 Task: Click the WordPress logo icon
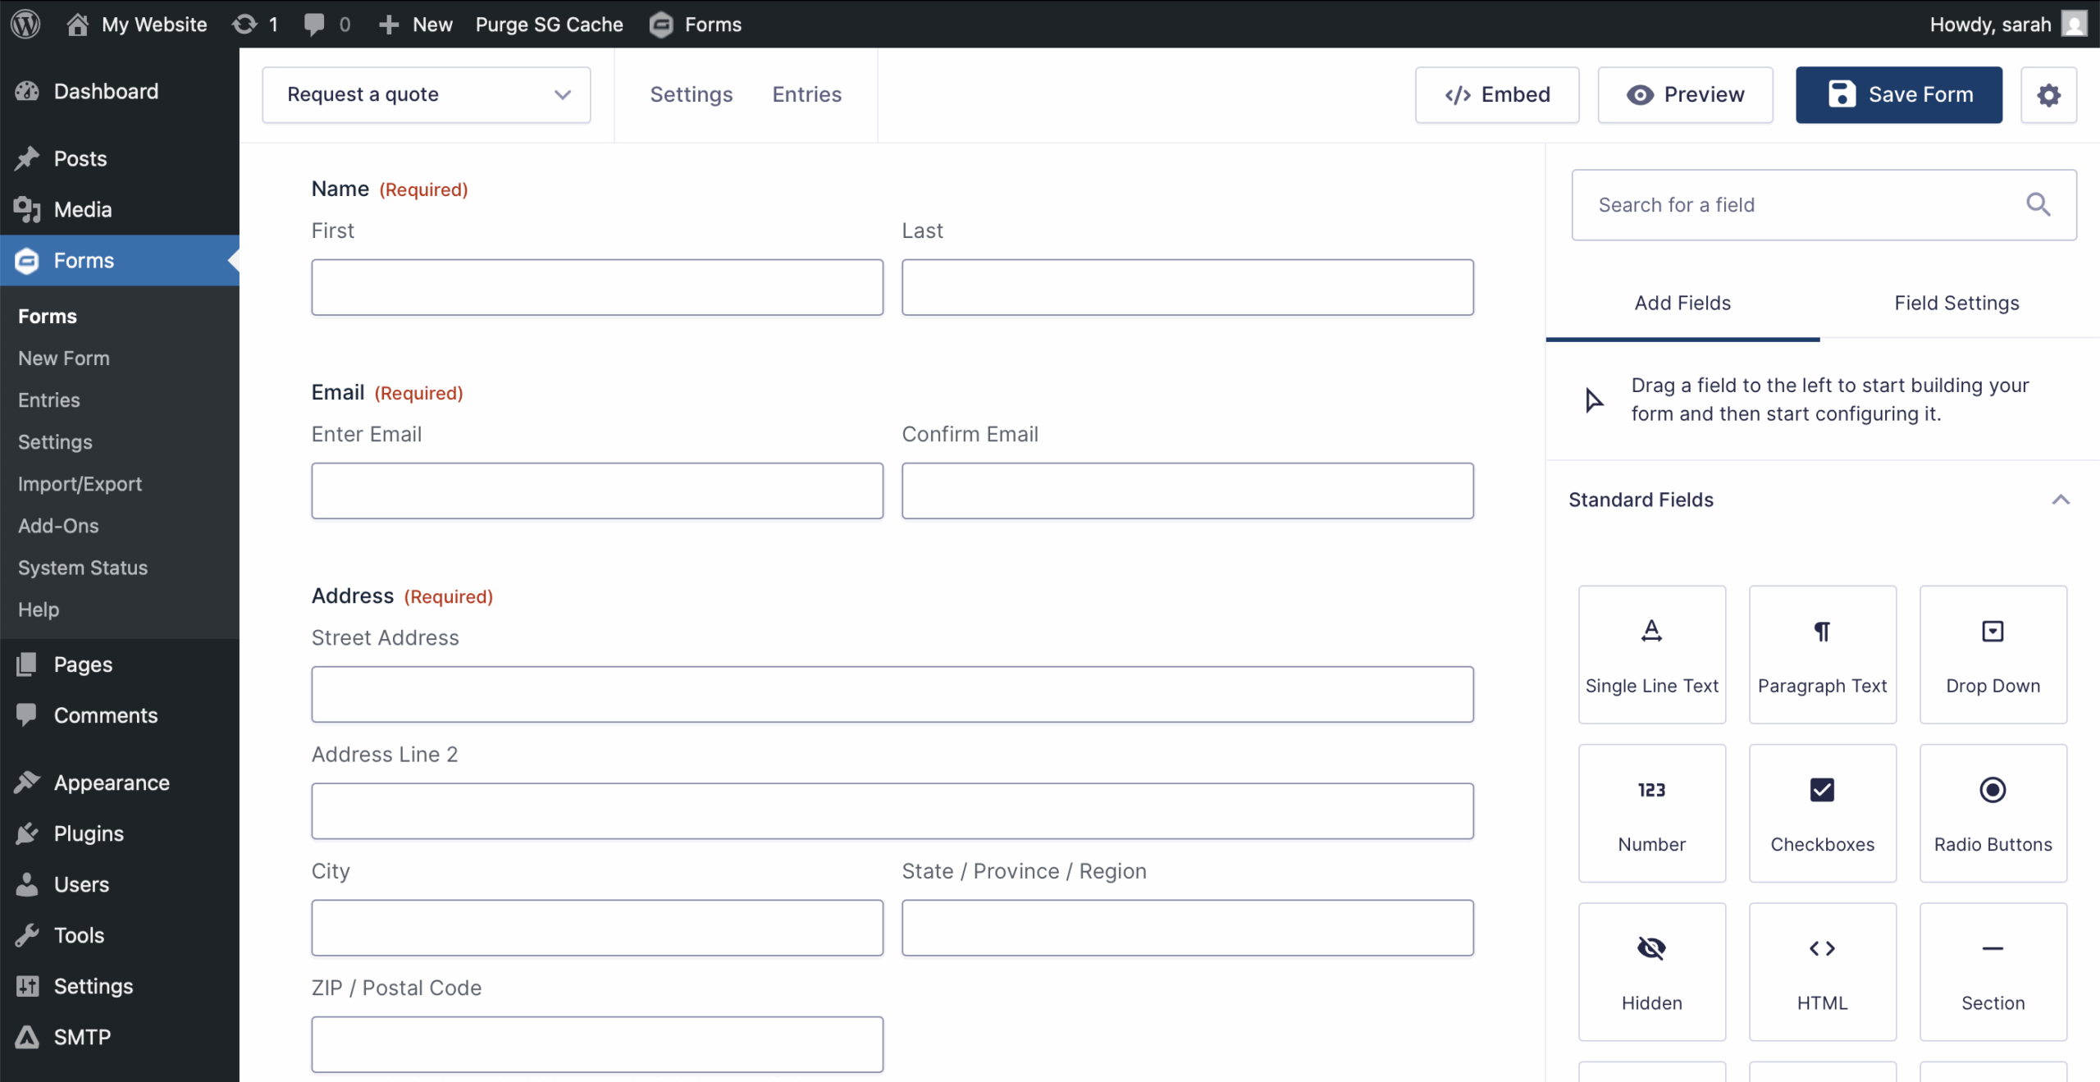coord(26,24)
